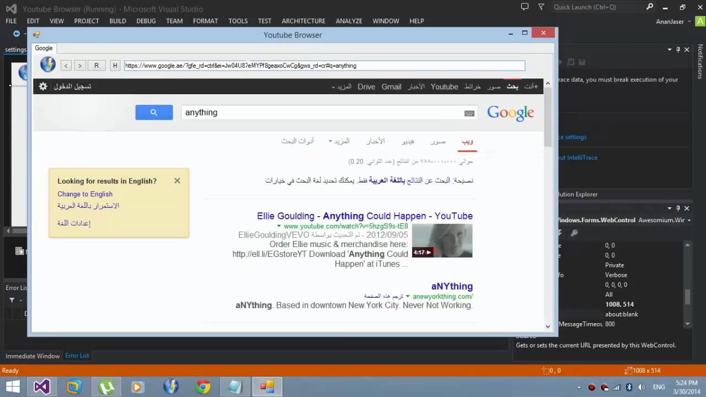Click the globe logo beside navigation buttons
706x397 pixels.
click(x=48, y=65)
